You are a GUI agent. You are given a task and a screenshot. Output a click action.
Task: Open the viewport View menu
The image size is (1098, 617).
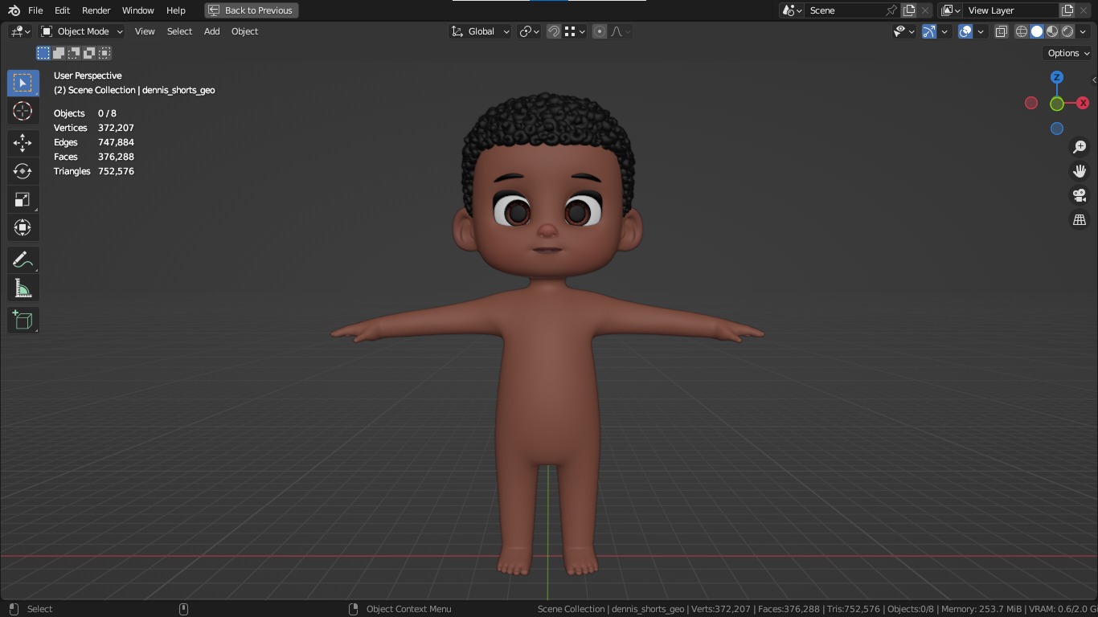coord(145,31)
